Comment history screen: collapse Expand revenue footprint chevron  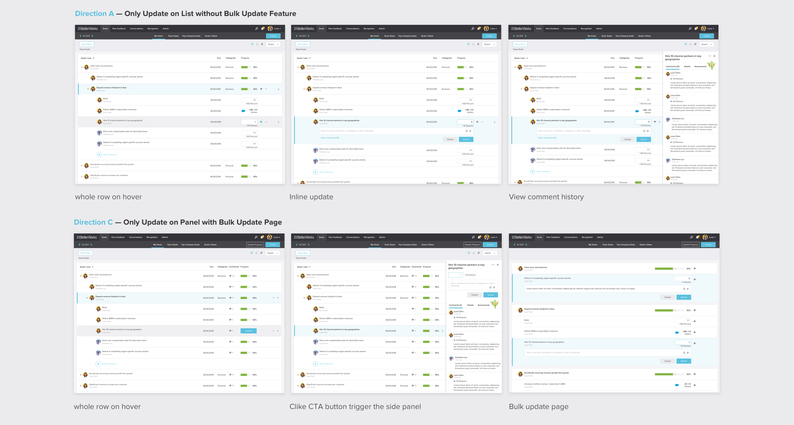point(521,89)
